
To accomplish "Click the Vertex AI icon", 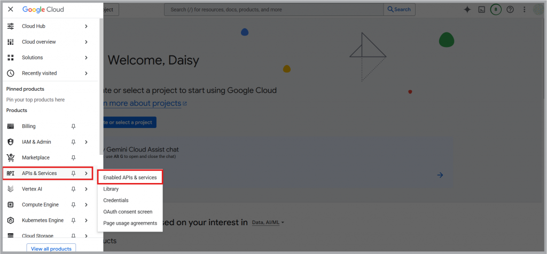I will pos(11,189).
